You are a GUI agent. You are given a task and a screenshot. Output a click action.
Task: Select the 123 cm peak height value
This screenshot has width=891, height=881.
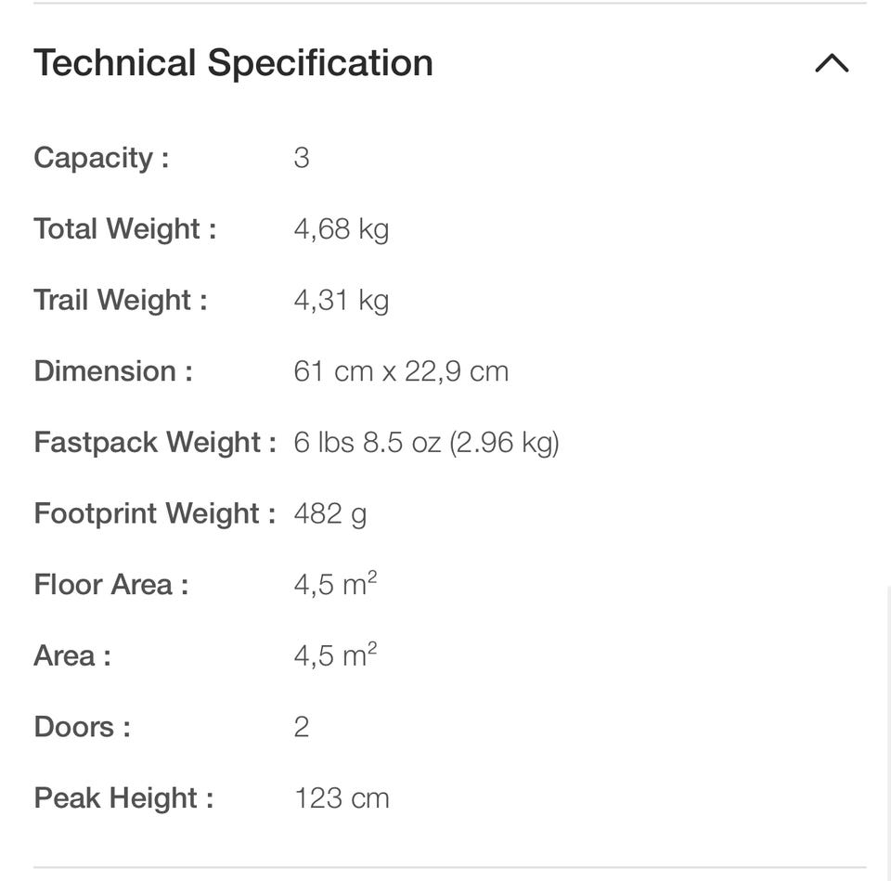coord(342,798)
